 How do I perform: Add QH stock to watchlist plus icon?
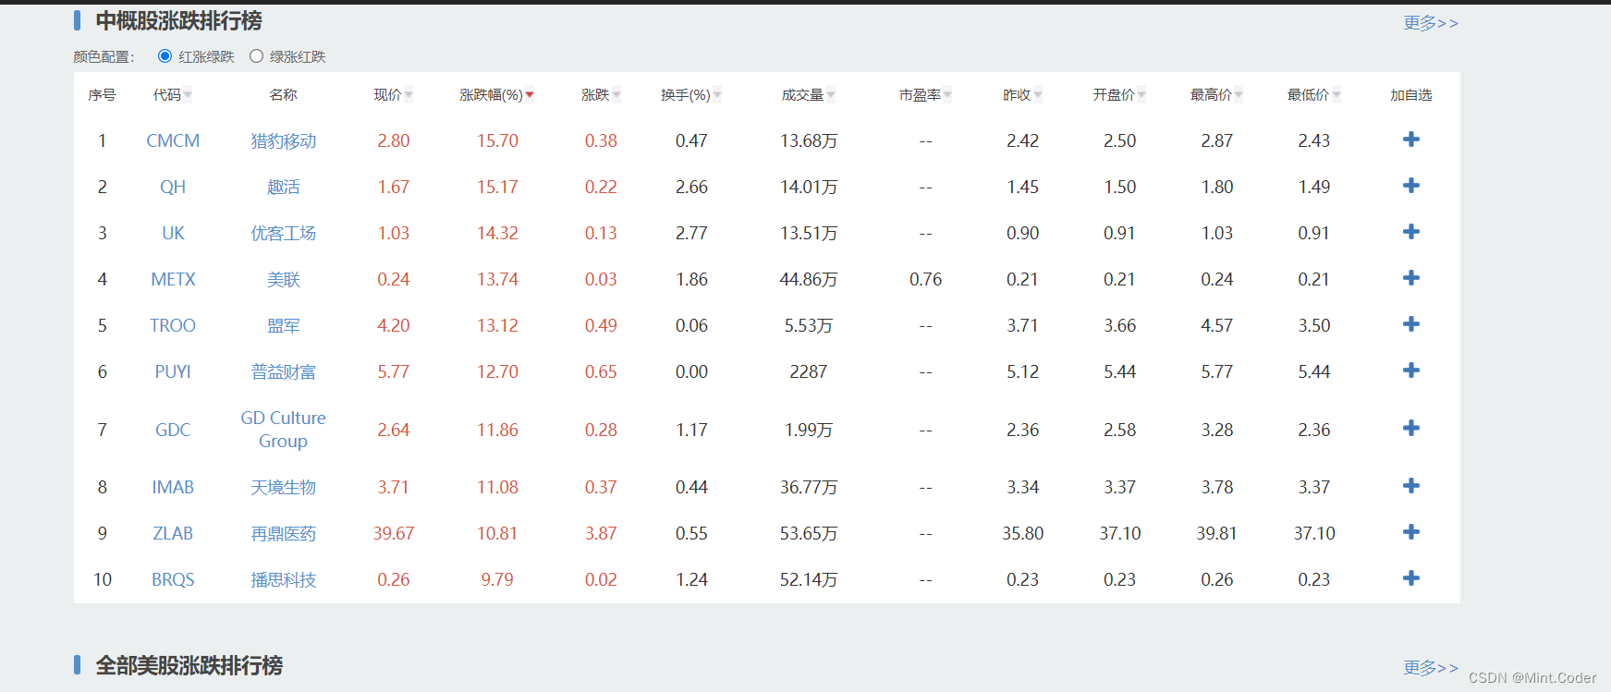point(1410,186)
